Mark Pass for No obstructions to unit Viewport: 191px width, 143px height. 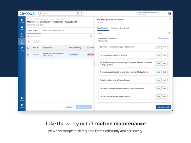[158, 55]
